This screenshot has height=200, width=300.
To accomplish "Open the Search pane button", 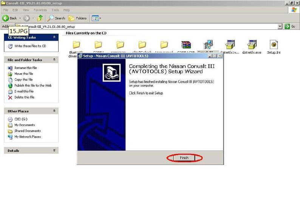I will [56, 18].
